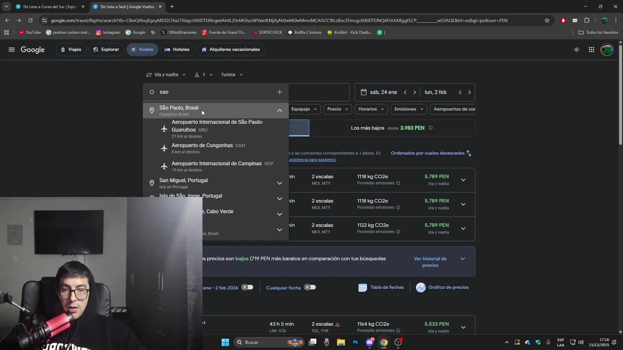Open the Google apps grid
This screenshot has height=350, width=623.
point(591,50)
